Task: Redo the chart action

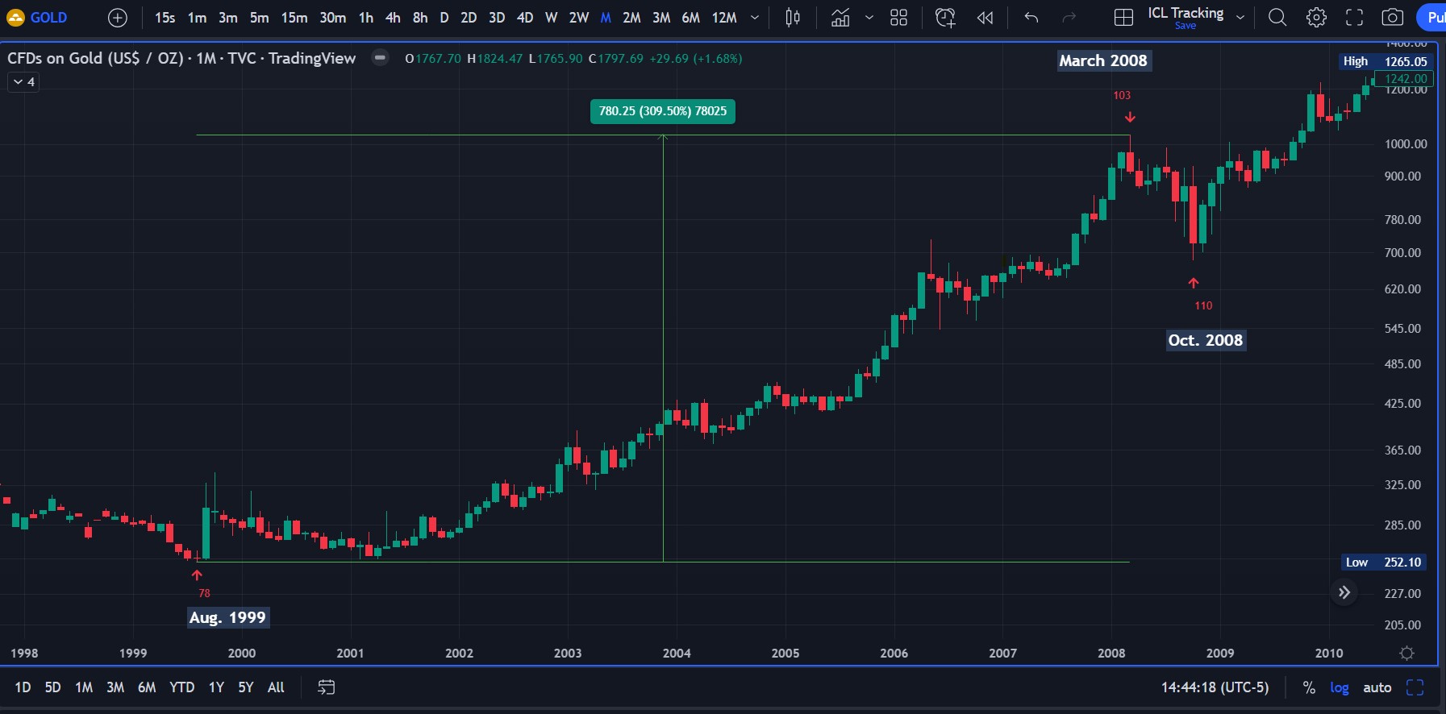Action: click(x=1069, y=17)
